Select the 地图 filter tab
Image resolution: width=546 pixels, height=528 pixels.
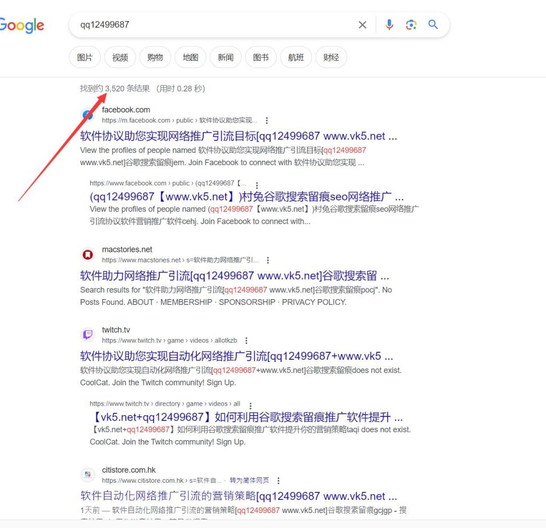pyautogui.click(x=190, y=57)
